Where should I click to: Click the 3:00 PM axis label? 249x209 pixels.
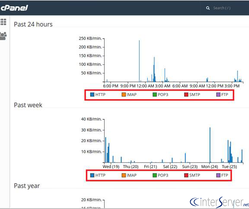[232, 86]
